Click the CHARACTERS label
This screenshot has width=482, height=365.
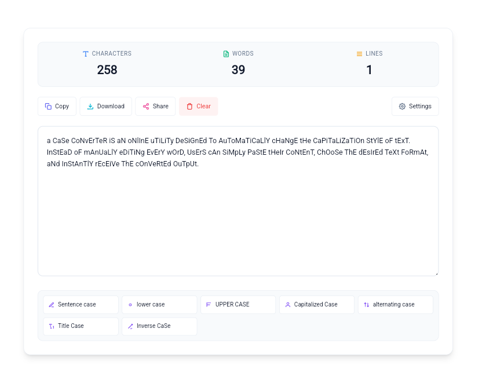112,53
